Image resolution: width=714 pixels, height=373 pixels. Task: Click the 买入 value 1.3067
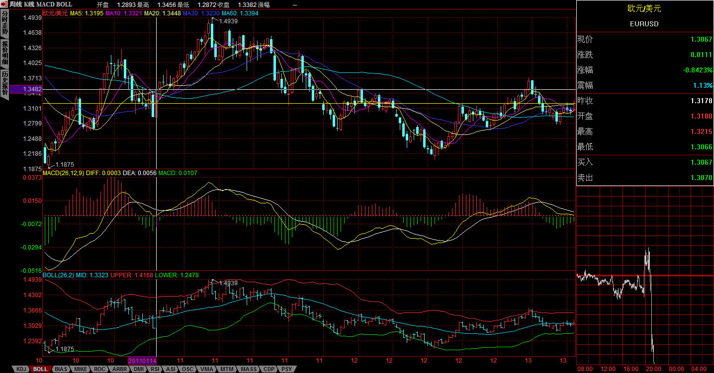pos(702,163)
